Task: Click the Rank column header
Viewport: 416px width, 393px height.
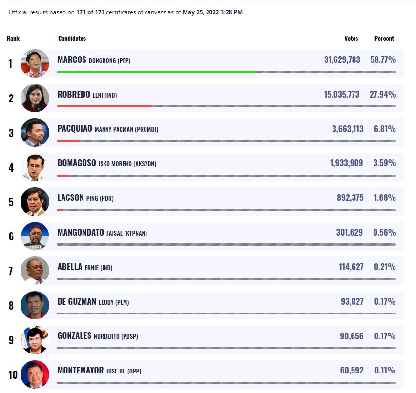Action: pos(13,39)
